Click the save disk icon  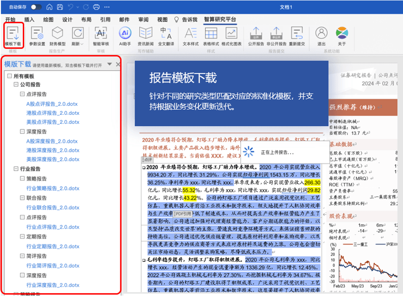point(60,7)
